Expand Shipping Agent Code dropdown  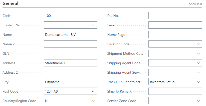click(x=198, y=63)
